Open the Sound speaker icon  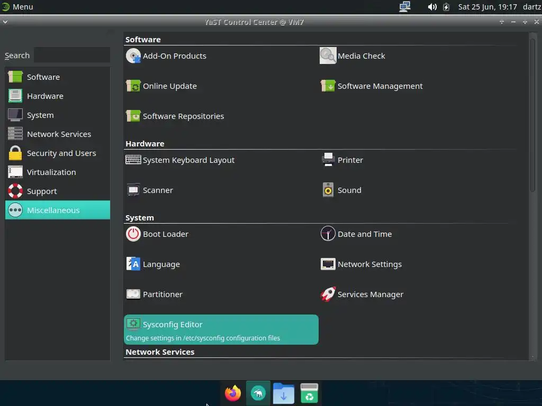tap(328, 190)
